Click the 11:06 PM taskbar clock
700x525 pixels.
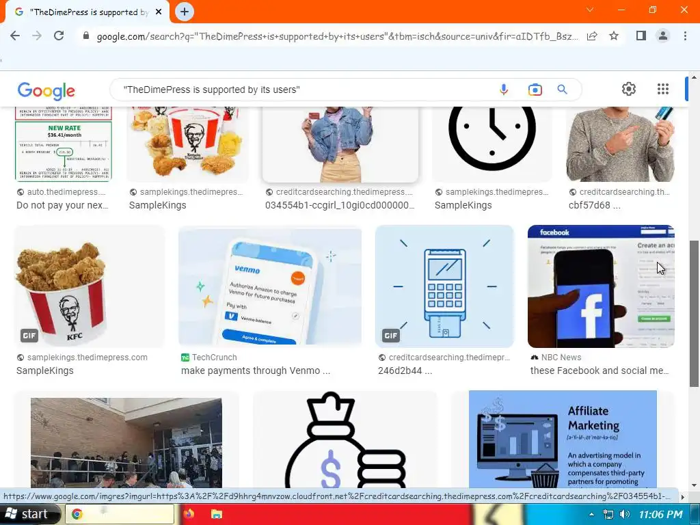(660, 514)
